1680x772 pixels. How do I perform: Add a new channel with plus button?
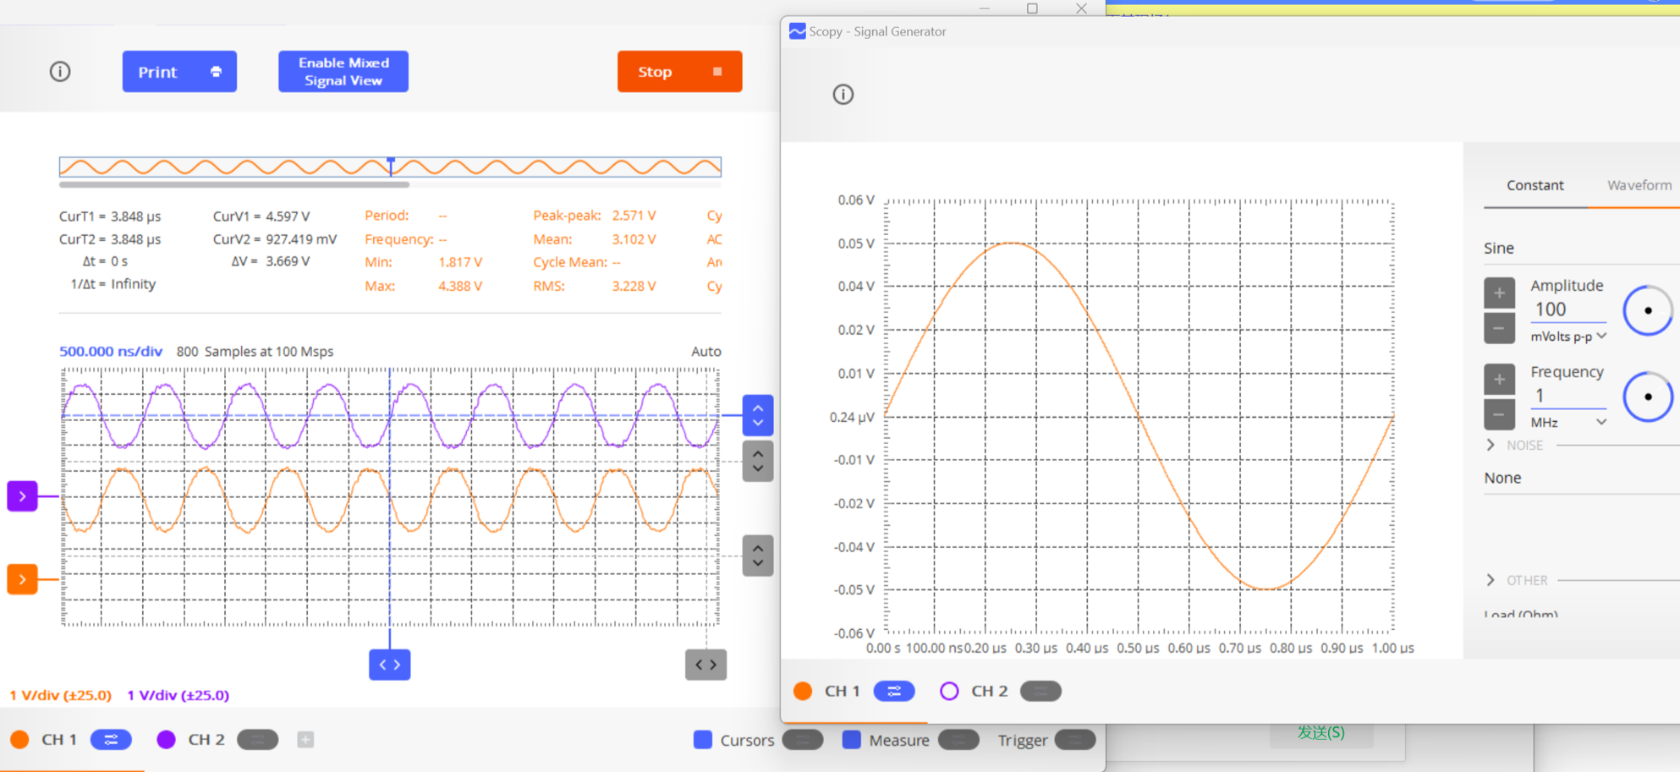(305, 740)
